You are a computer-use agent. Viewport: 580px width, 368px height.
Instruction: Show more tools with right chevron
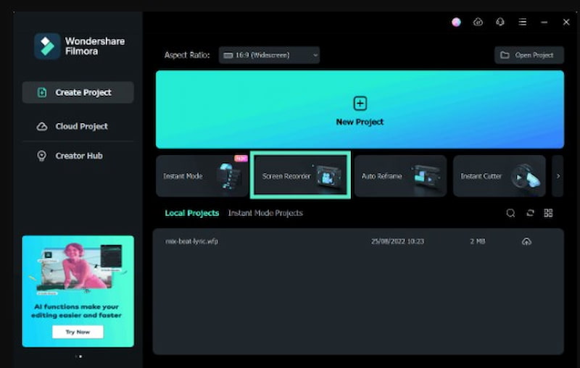click(x=558, y=176)
